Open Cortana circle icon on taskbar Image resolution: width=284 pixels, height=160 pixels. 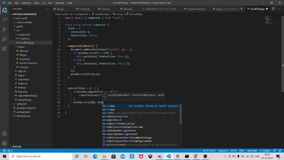pos(77,156)
